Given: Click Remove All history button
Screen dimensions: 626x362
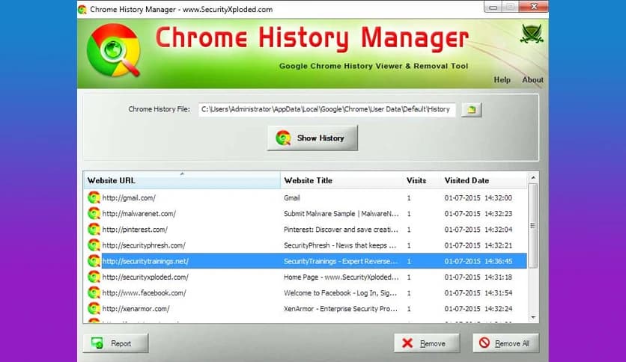Looking at the screenshot, I should [506, 343].
